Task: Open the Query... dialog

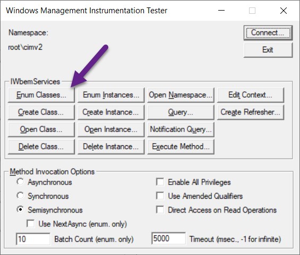Action: click(181, 112)
